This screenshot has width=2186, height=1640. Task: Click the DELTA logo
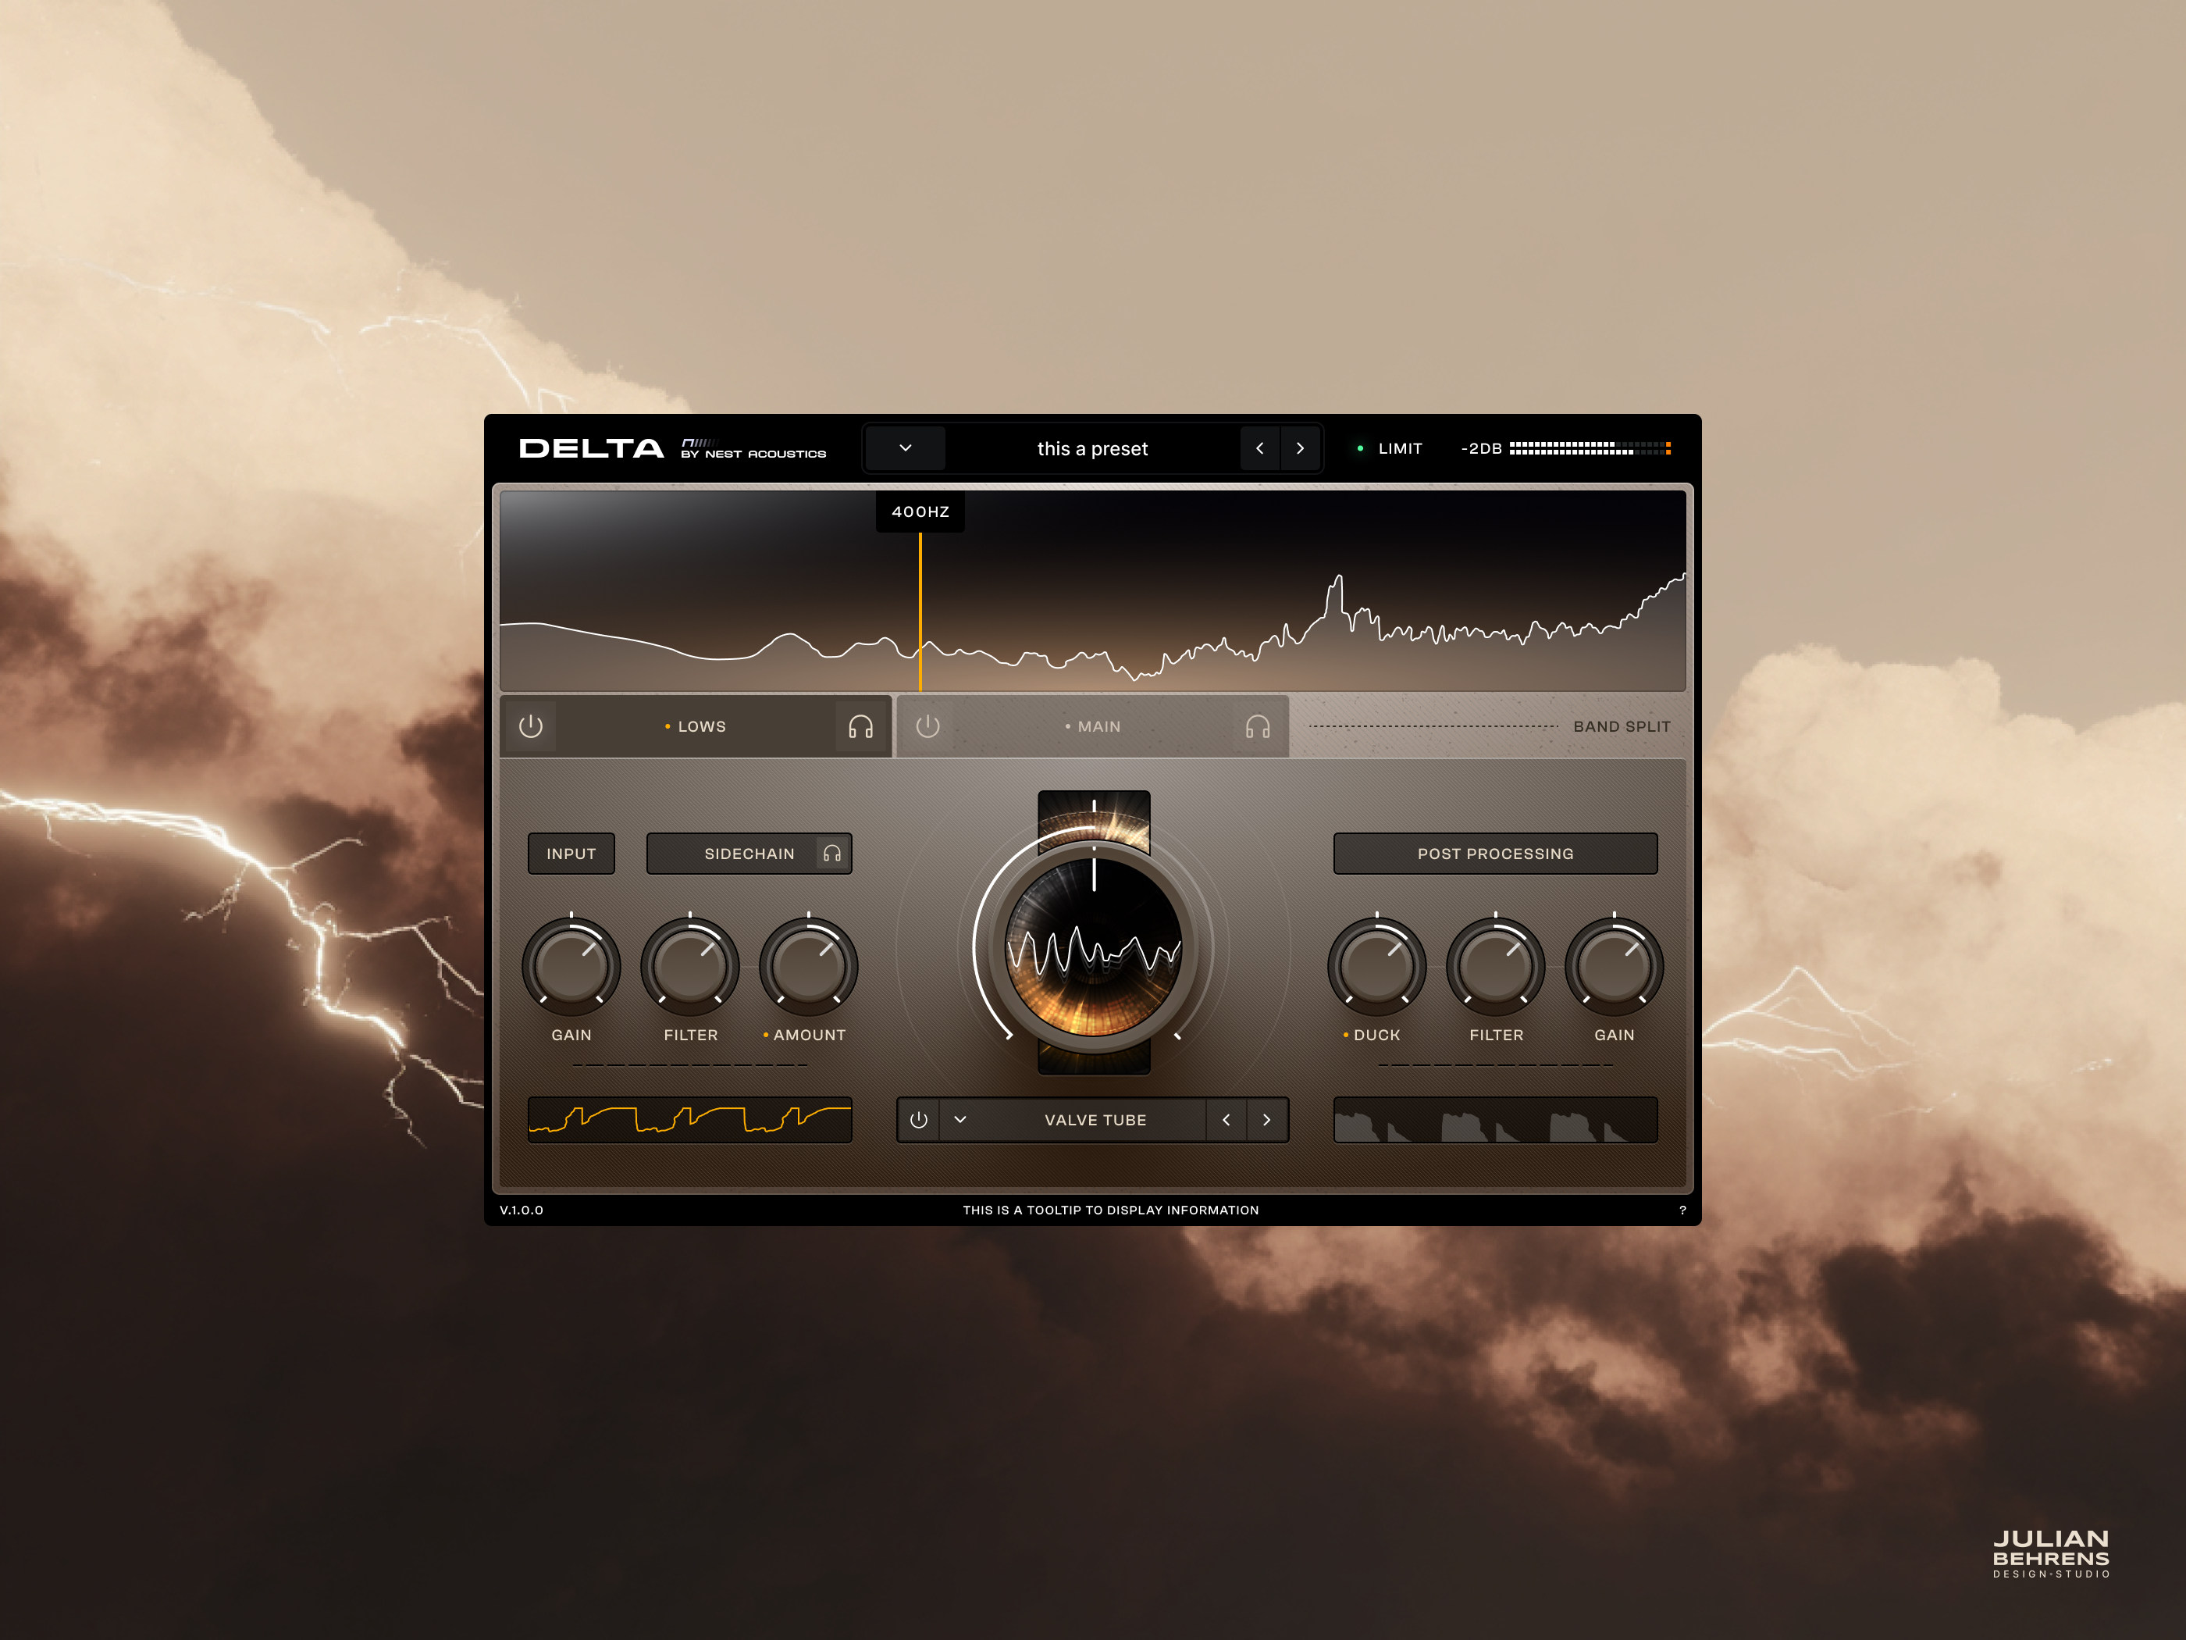[x=591, y=447]
